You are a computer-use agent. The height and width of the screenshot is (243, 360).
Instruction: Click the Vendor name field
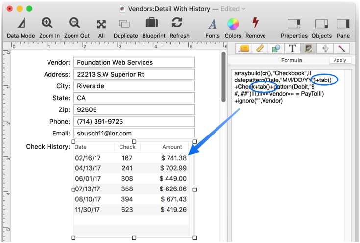point(134,62)
